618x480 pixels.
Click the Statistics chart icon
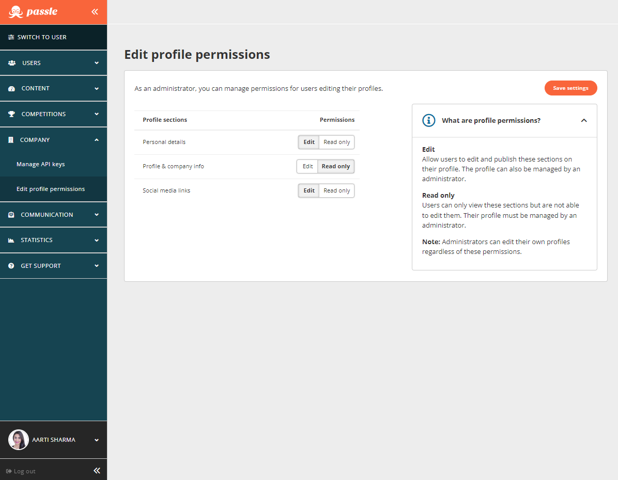coord(11,240)
